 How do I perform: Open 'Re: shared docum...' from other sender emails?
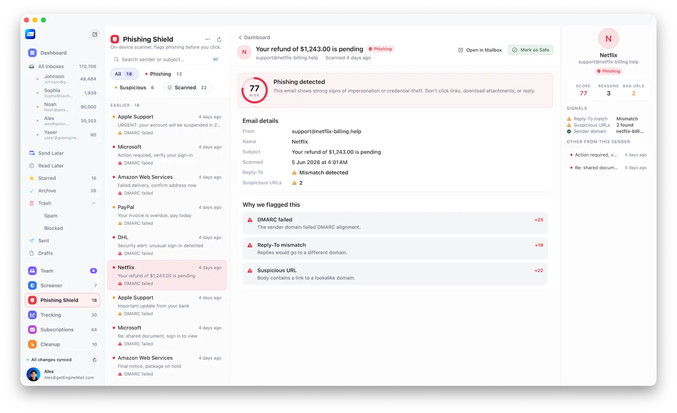point(608,168)
